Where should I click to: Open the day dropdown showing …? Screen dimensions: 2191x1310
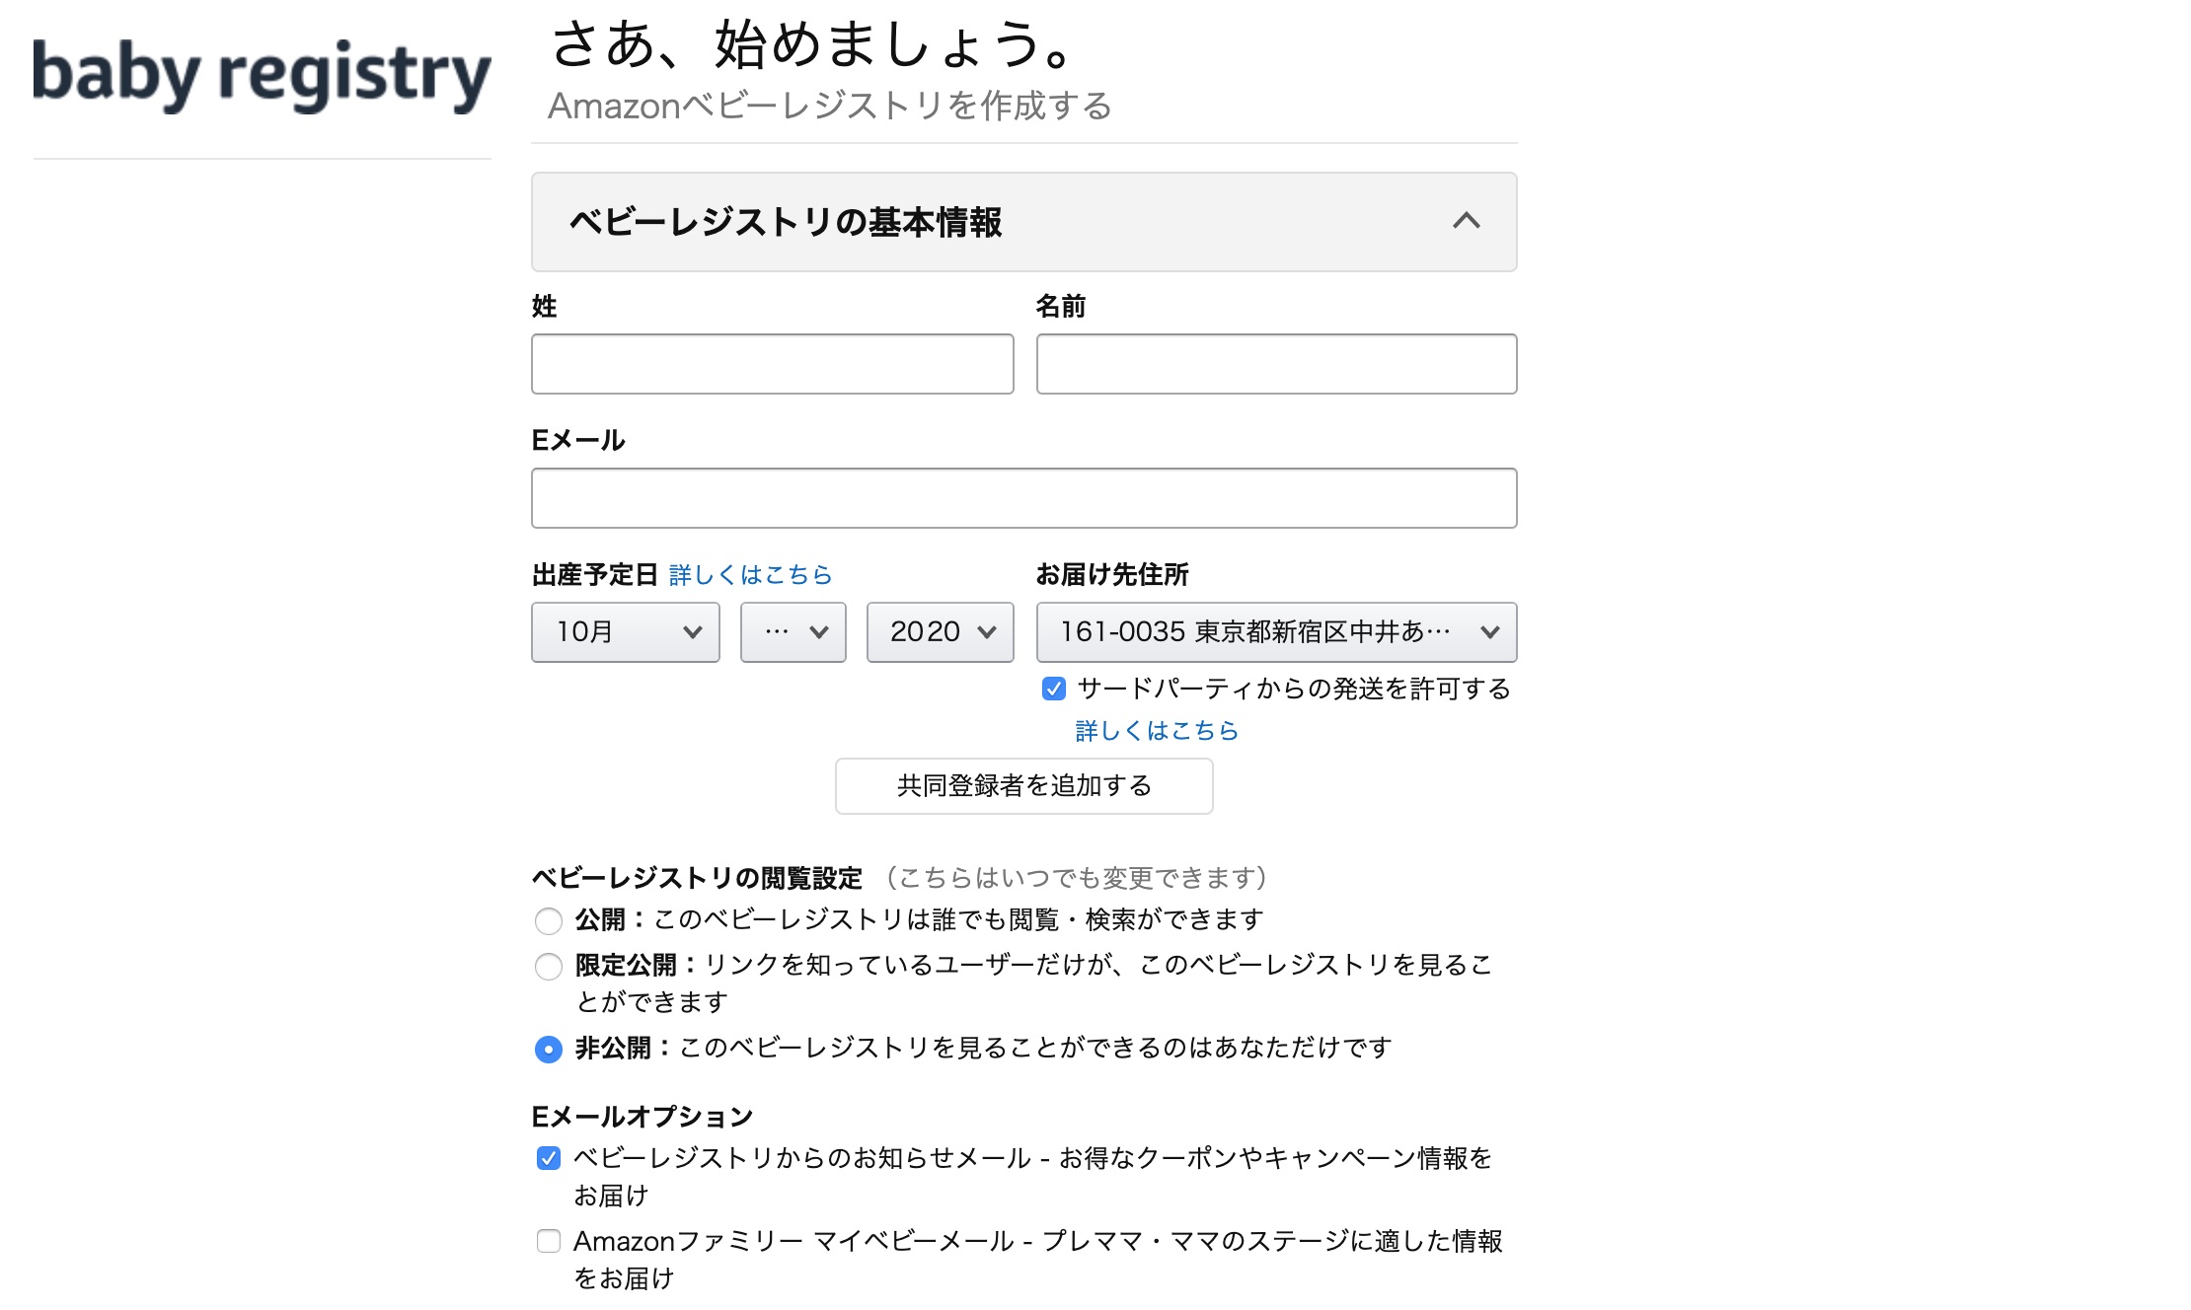click(793, 632)
